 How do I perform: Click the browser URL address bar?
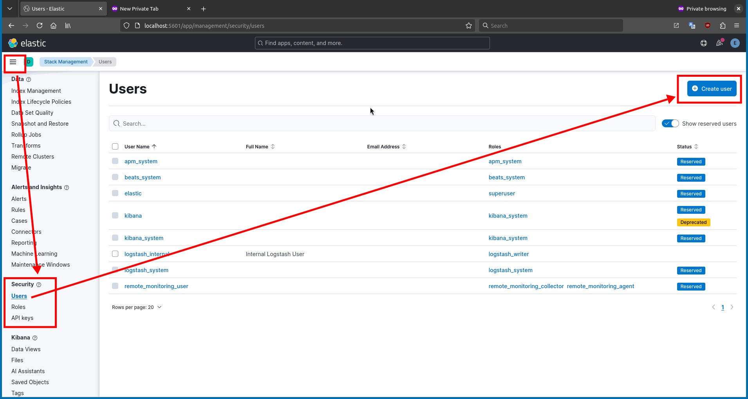(298, 25)
